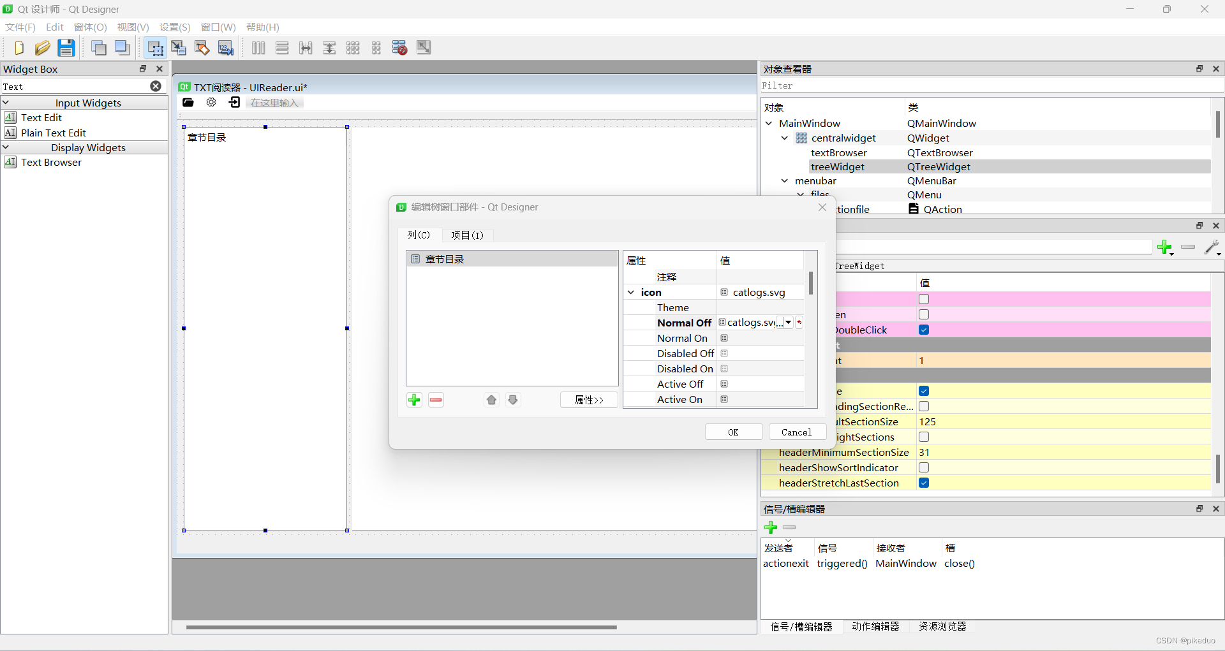Collapse the Input Widgets category
Image resolution: width=1225 pixels, height=651 pixels.
(x=6, y=102)
